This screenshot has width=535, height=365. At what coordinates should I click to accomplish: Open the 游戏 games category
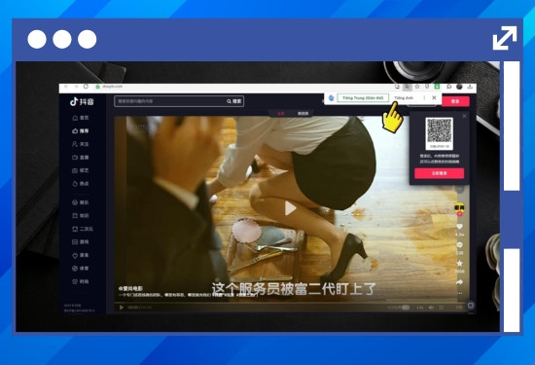pyautogui.click(x=81, y=242)
